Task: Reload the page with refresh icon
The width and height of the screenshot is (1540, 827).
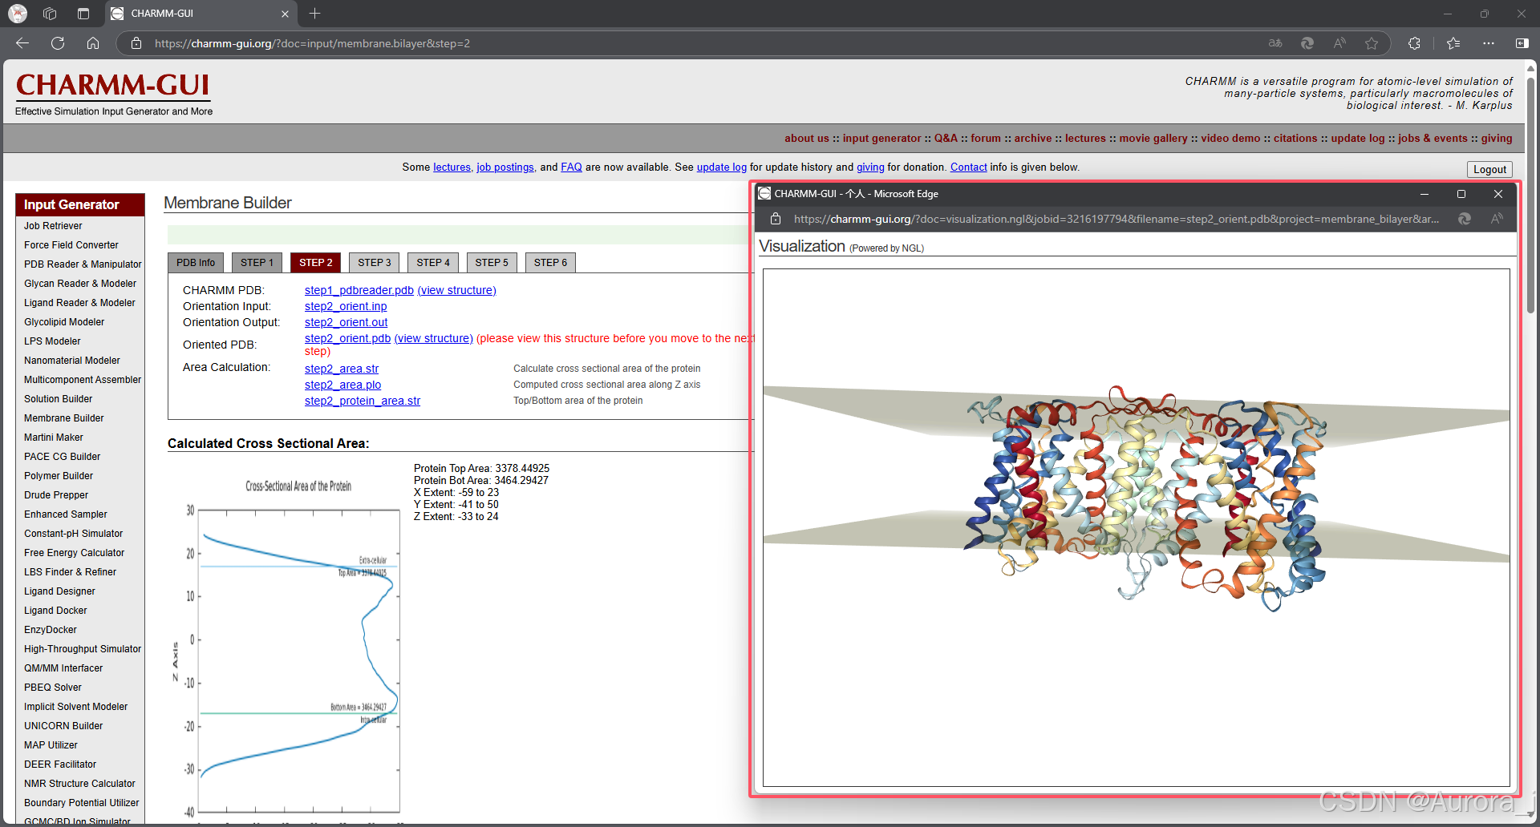Action: tap(58, 43)
